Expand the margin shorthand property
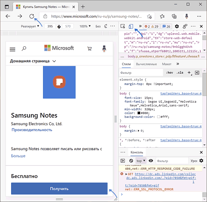Screen dimensions: 207x202 (139, 131)
